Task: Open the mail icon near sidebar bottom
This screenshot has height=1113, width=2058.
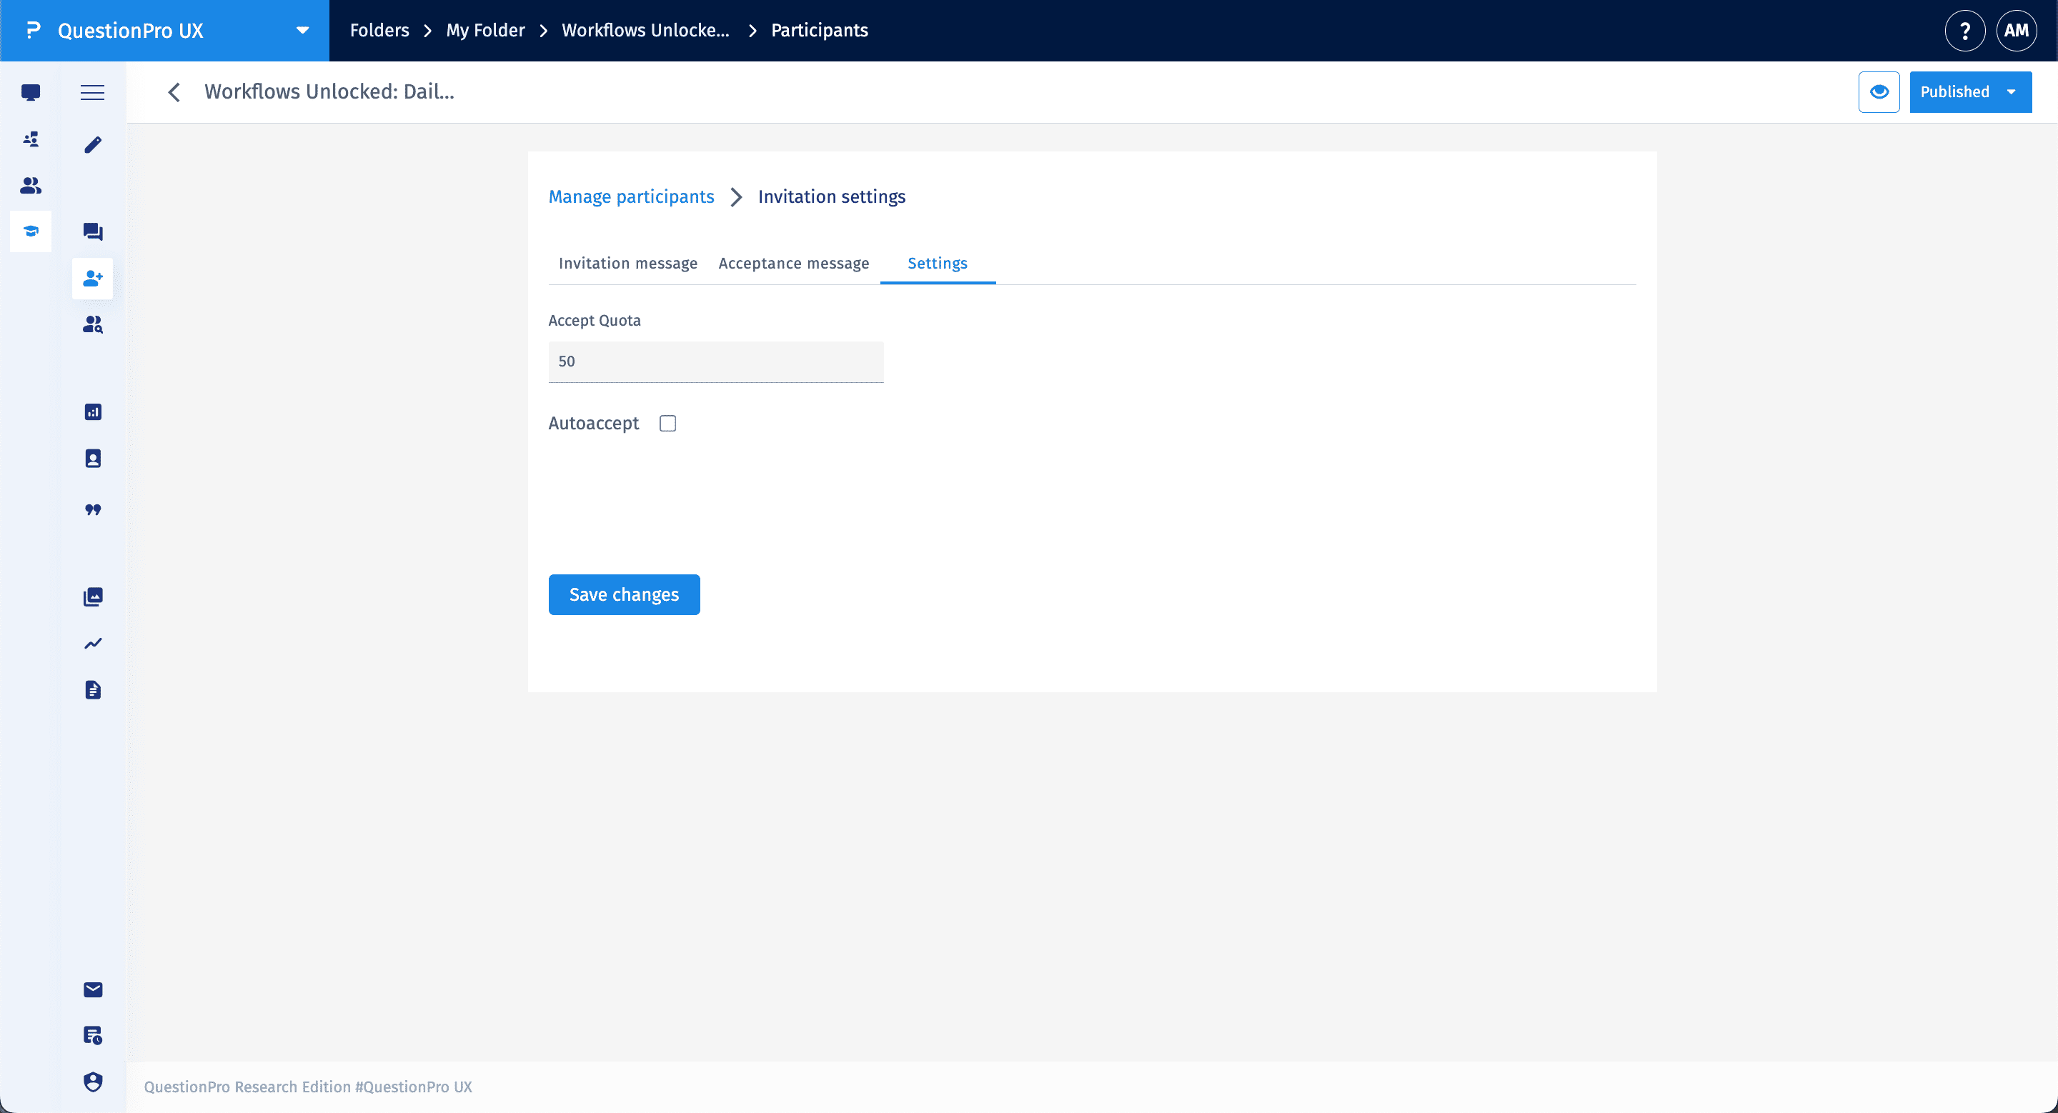Action: tap(92, 989)
